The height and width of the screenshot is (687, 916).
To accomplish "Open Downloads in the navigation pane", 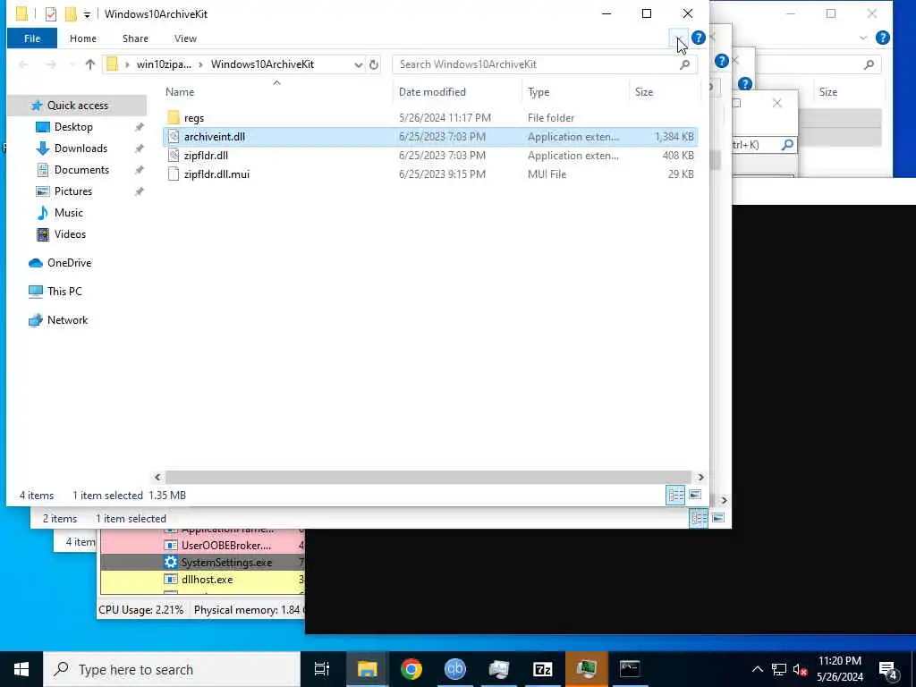I will [x=81, y=148].
